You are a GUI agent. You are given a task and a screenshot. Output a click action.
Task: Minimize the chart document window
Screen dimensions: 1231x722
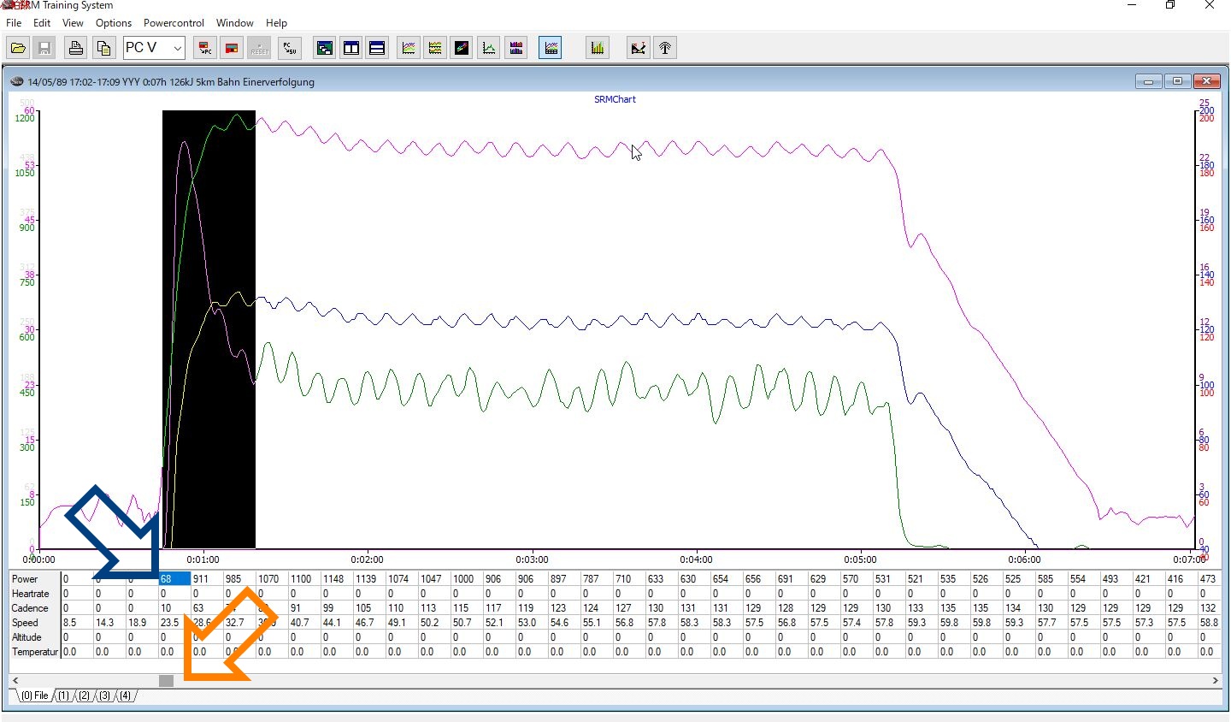click(1148, 81)
